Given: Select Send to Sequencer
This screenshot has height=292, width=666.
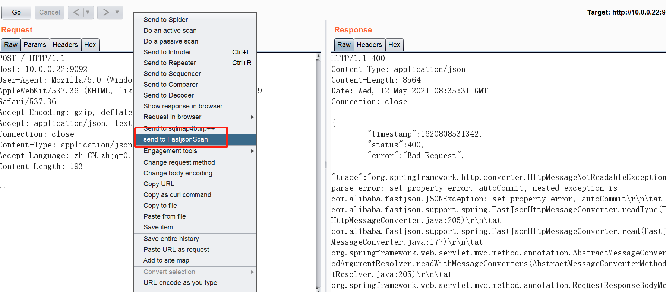Looking at the screenshot, I should click(195, 74).
